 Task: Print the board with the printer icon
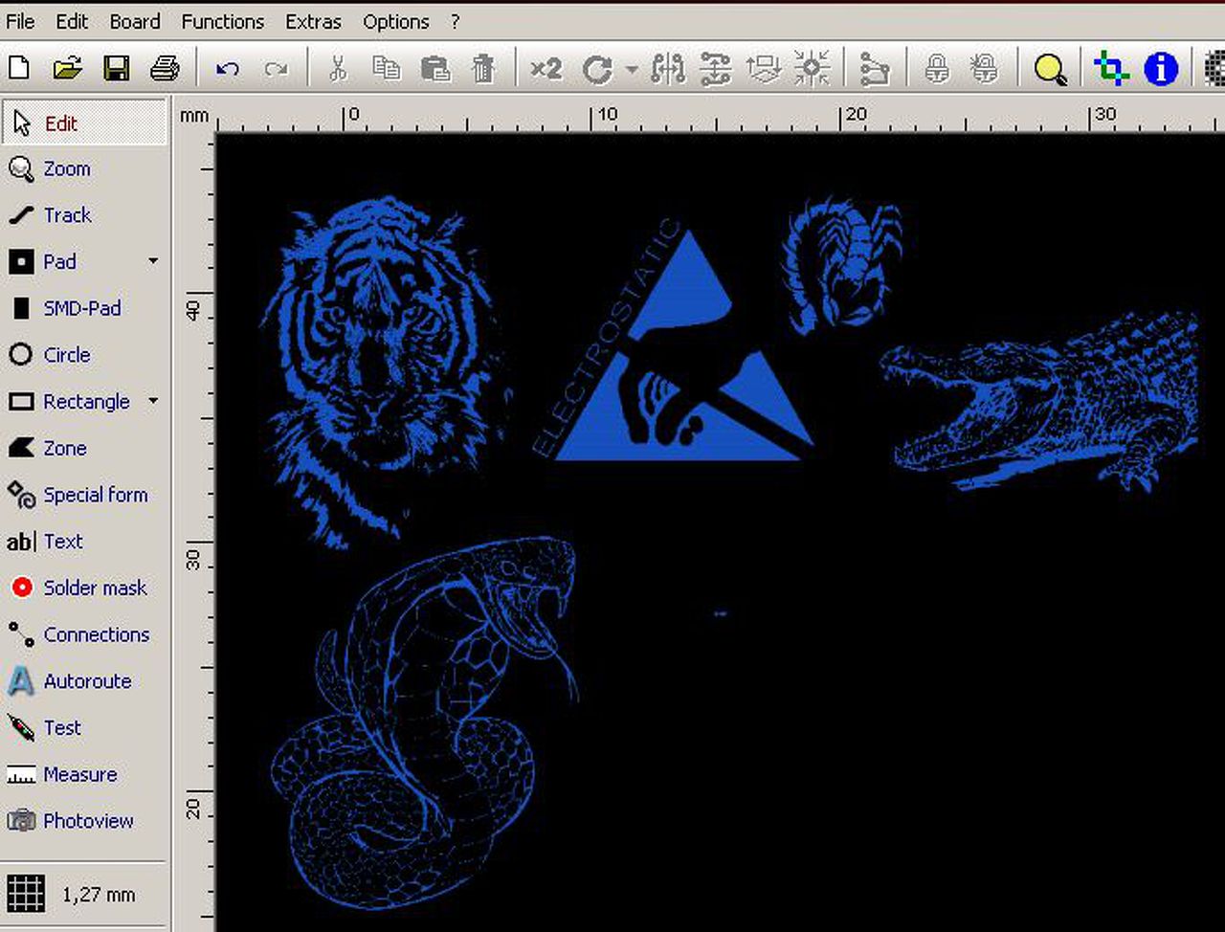(x=166, y=68)
